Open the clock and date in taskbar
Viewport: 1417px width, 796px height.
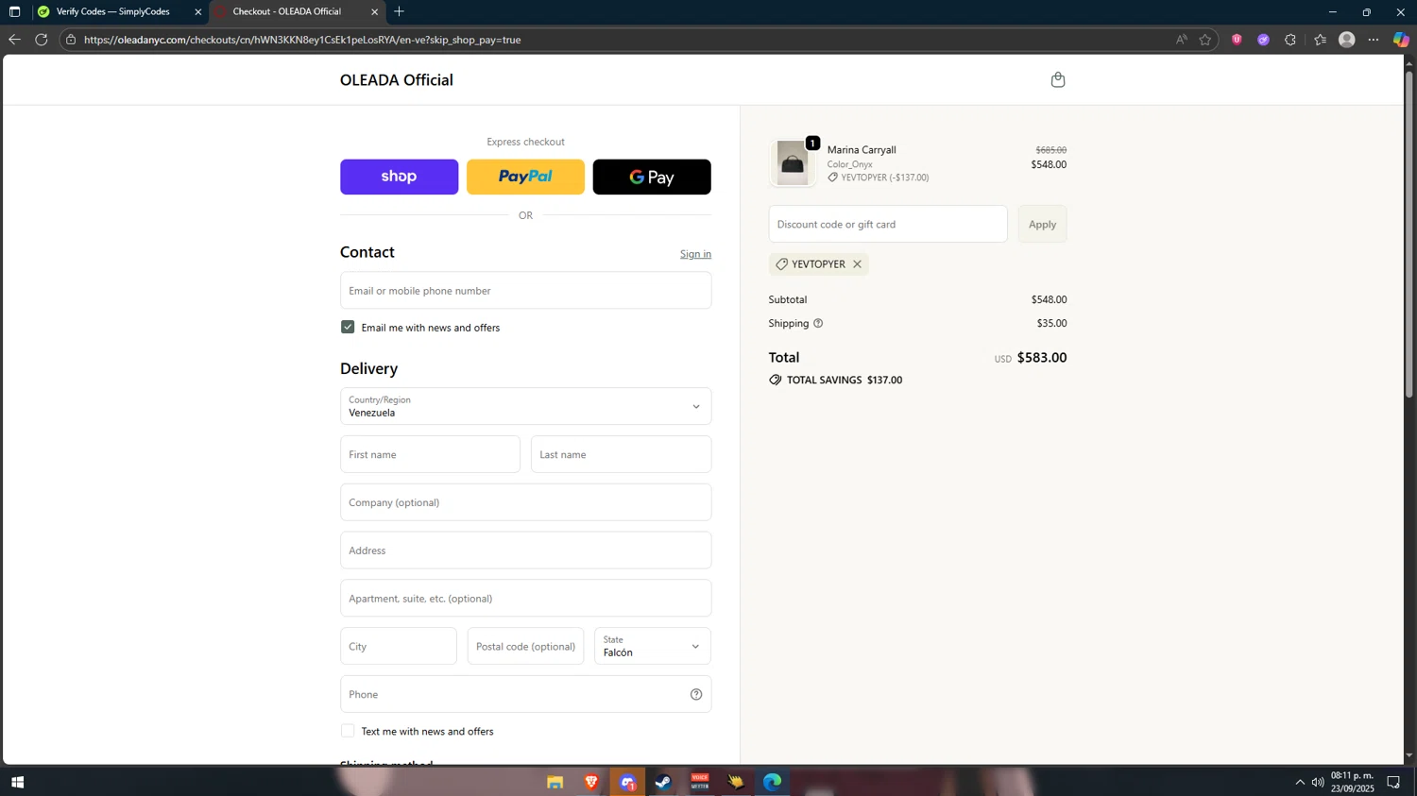[x=1352, y=782]
